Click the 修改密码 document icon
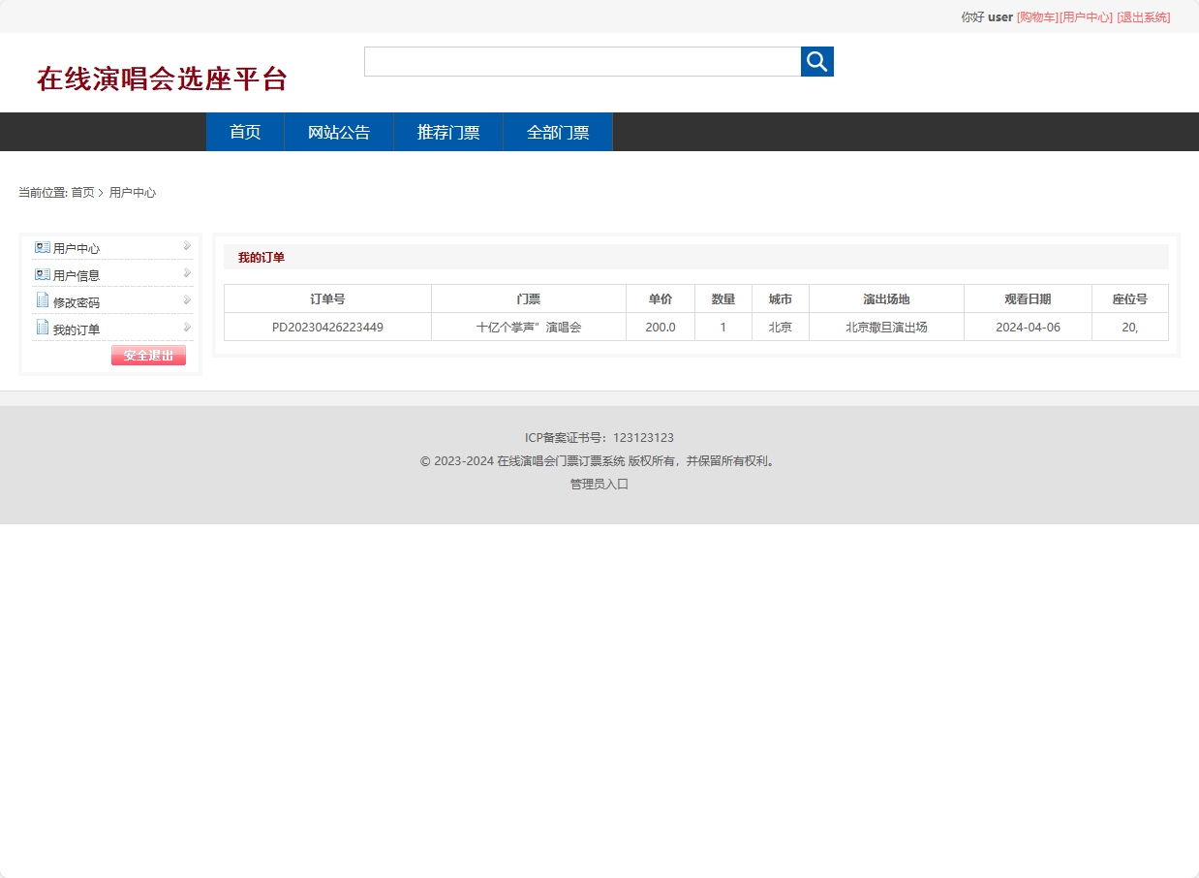The width and height of the screenshot is (1199, 878). pyautogui.click(x=42, y=300)
